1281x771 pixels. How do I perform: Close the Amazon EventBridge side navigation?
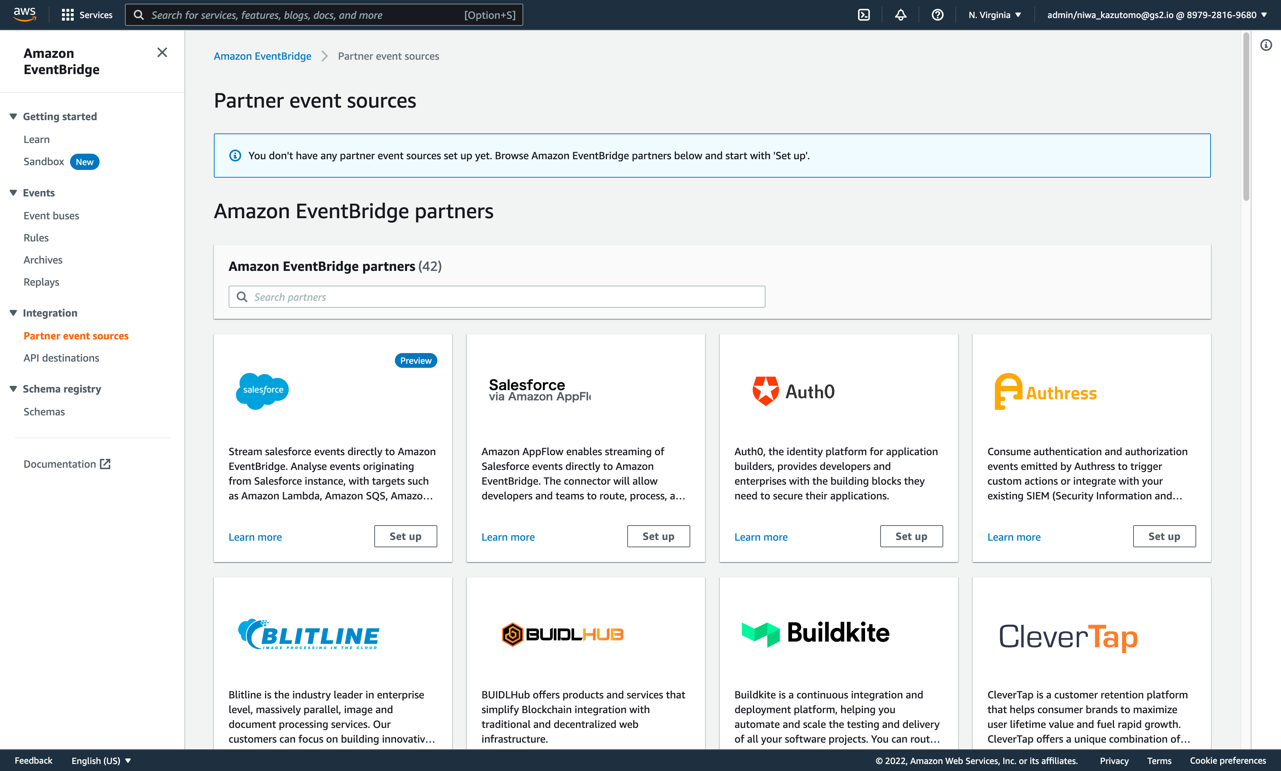coord(162,52)
